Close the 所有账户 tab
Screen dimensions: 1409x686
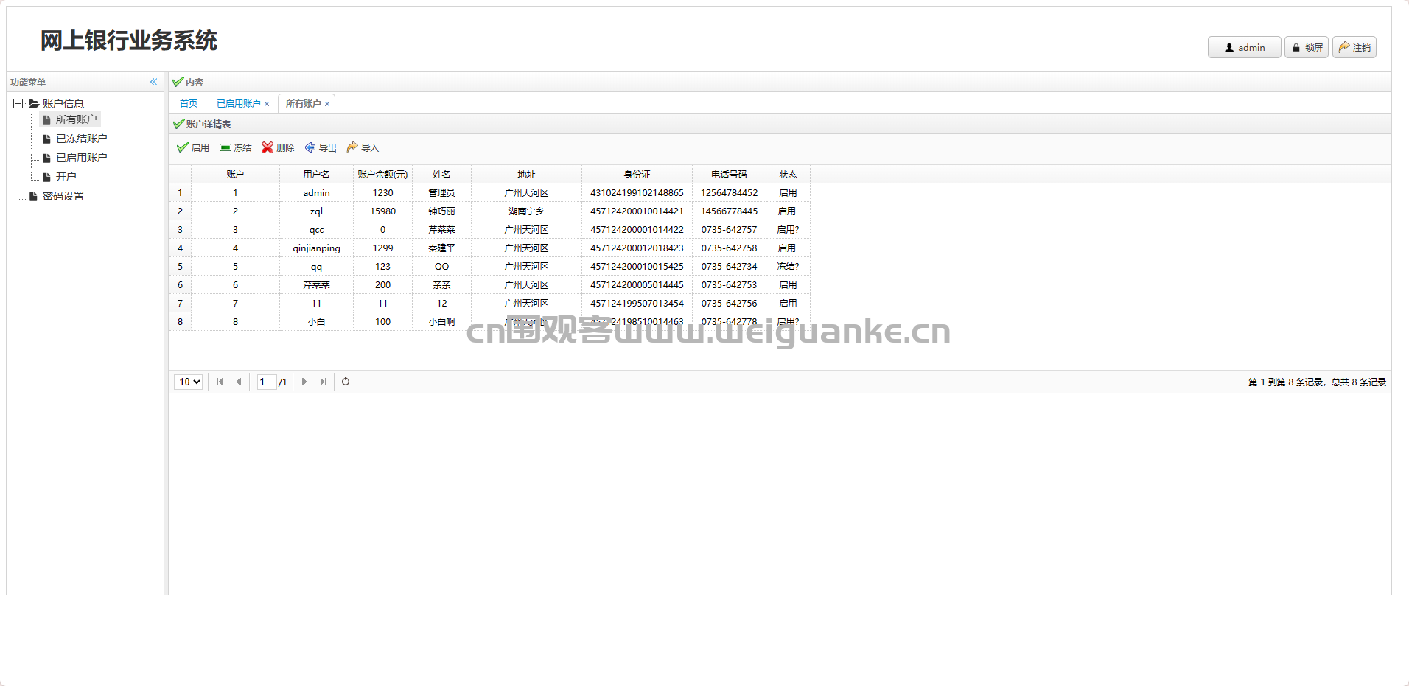click(327, 105)
